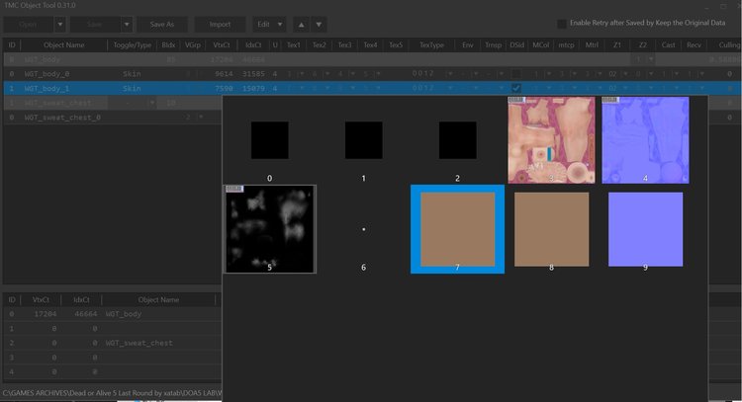Select the WGT_body_0 object row
The image size is (742, 402).
pos(372,74)
